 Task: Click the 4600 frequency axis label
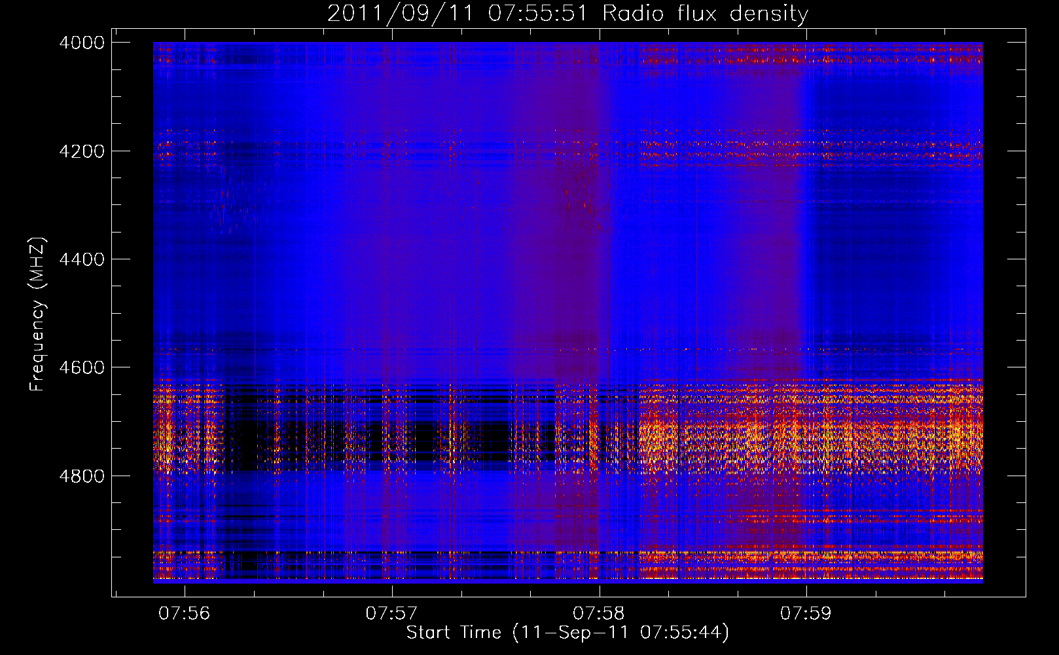point(82,367)
